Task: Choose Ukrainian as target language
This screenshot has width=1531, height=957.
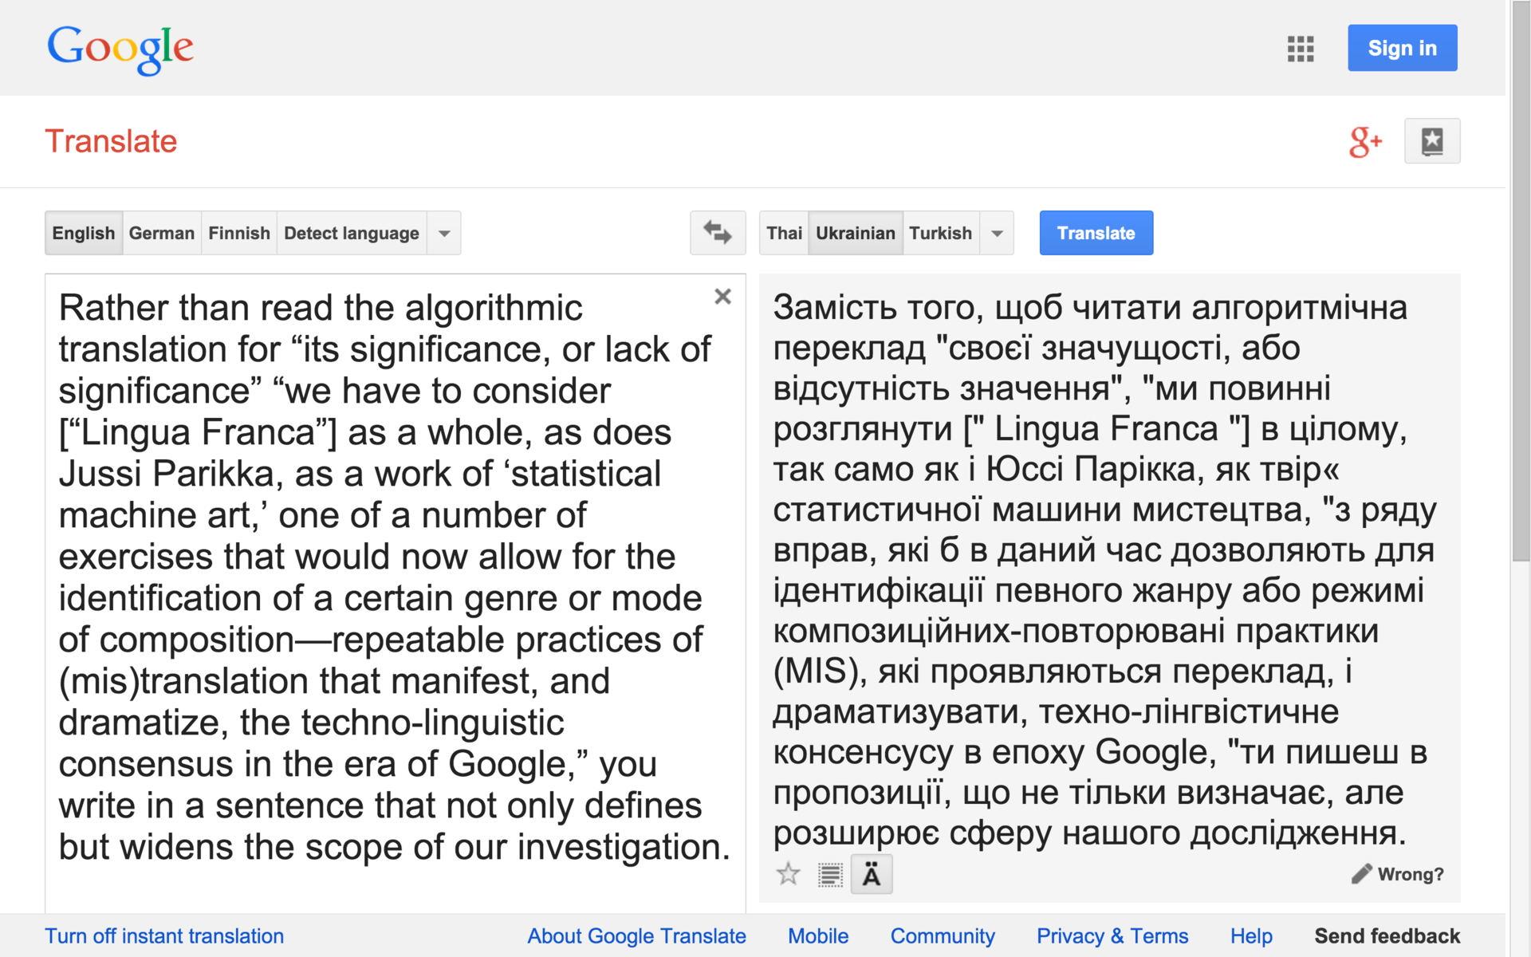Action: pos(855,233)
